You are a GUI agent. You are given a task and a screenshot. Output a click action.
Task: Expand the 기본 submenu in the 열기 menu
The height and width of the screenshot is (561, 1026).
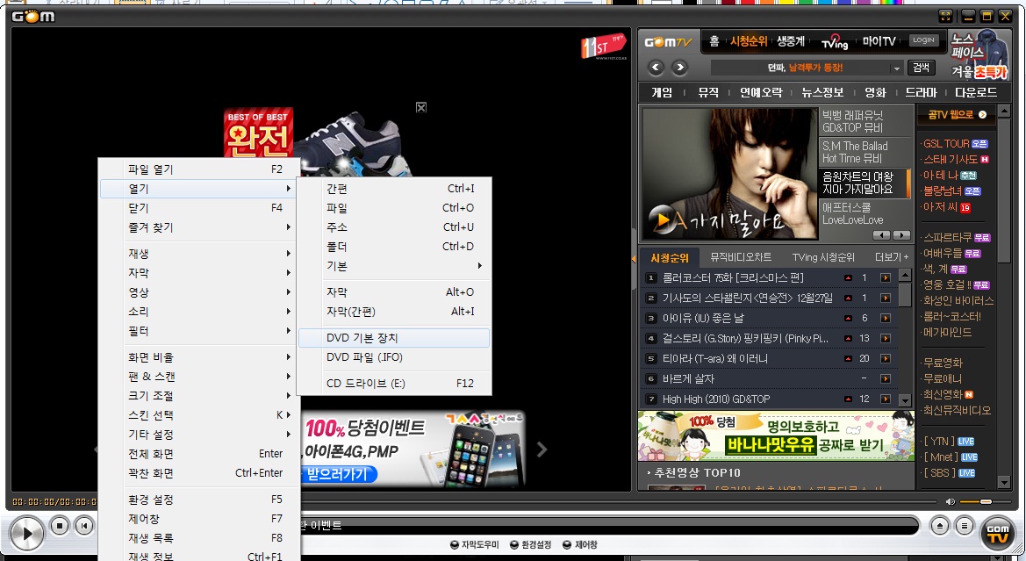point(394,266)
